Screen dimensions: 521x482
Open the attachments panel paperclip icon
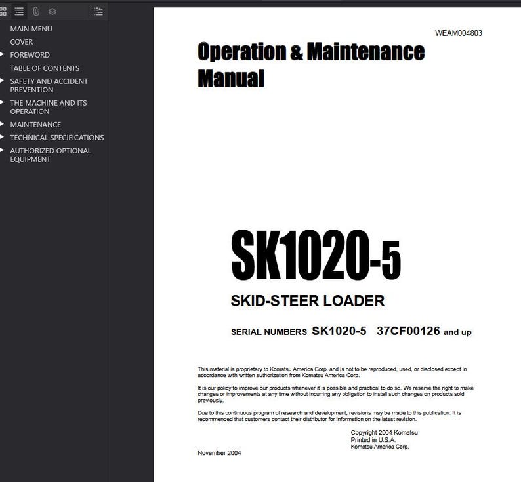[36, 11]
